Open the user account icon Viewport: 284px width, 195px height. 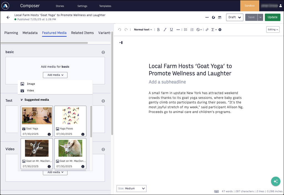tap(281, 6)
